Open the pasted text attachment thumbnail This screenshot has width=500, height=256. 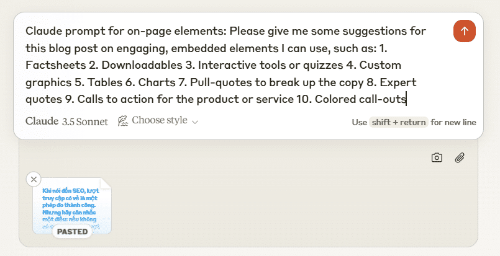(x=72, y=205)
